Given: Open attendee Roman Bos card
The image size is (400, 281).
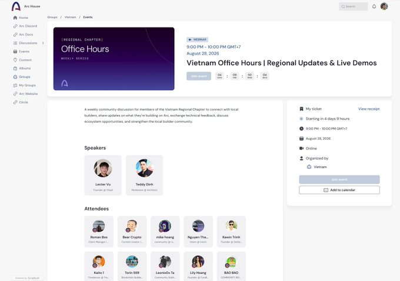Looking at the screenshot, I should point(99,232).
